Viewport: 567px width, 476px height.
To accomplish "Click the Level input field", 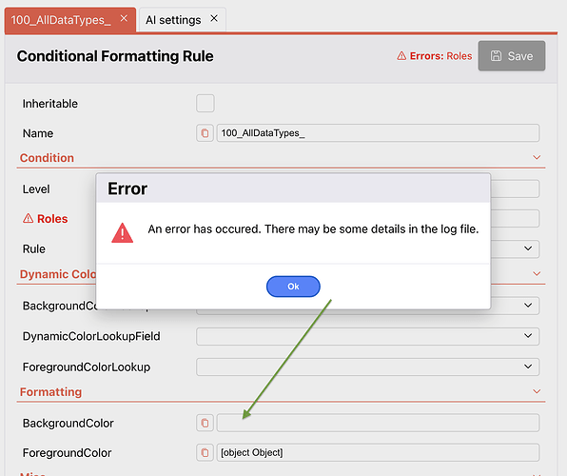I will coord(515,188).
